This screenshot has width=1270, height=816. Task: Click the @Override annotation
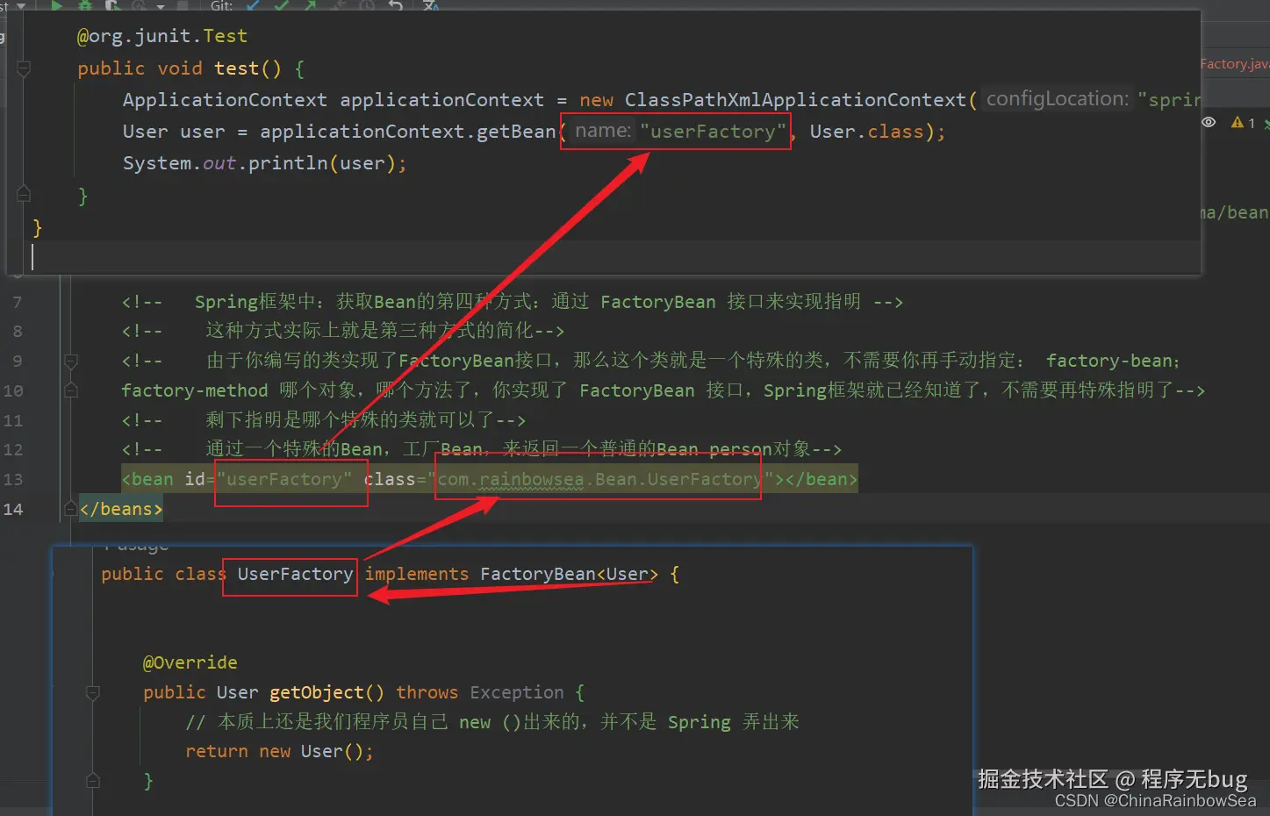190,662
